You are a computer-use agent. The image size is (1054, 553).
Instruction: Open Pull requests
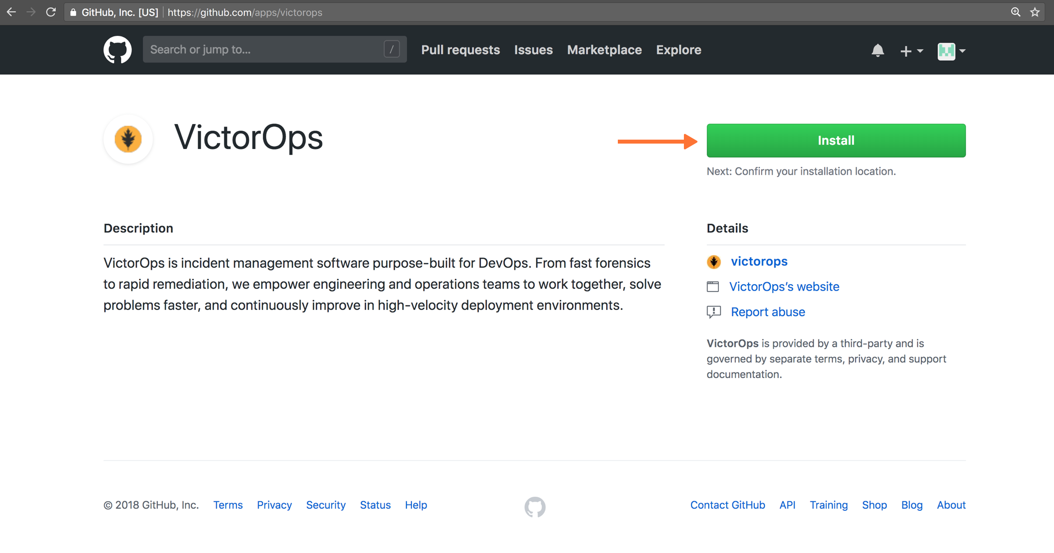[x=460, y=49]
